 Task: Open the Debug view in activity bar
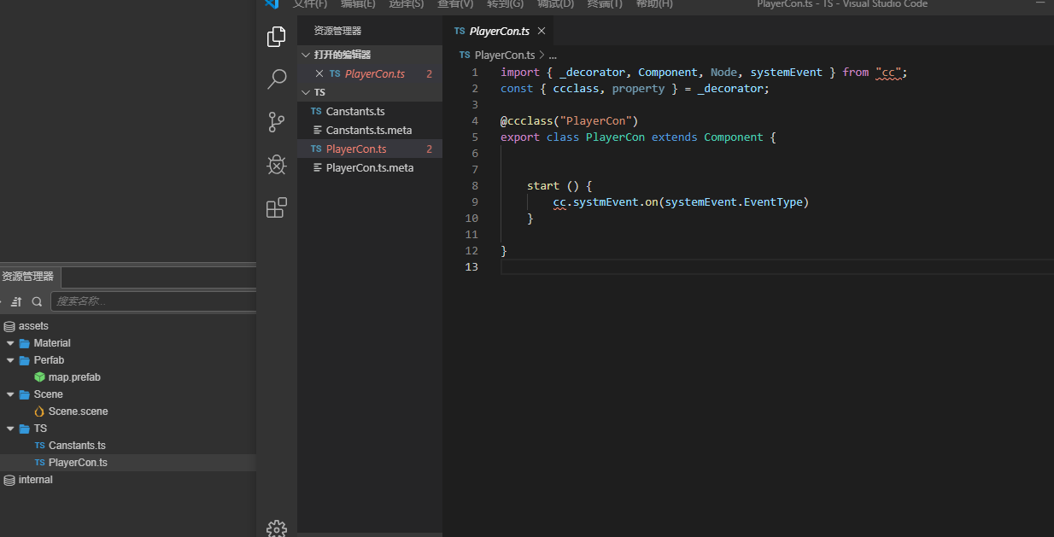276,165
